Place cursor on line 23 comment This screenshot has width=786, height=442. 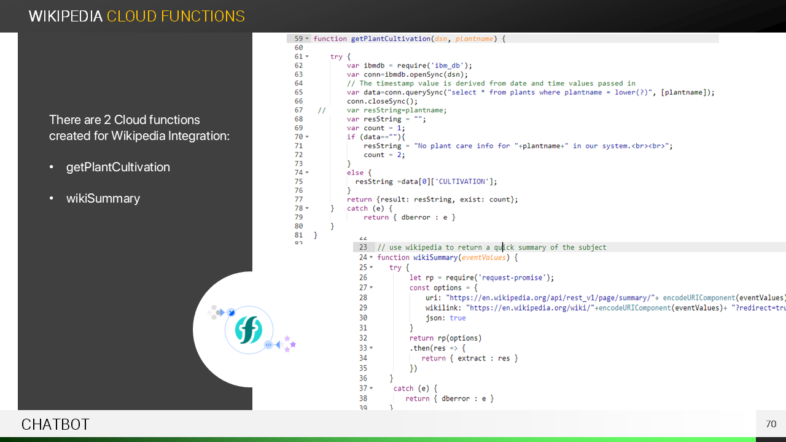click(x=491, y=247)
